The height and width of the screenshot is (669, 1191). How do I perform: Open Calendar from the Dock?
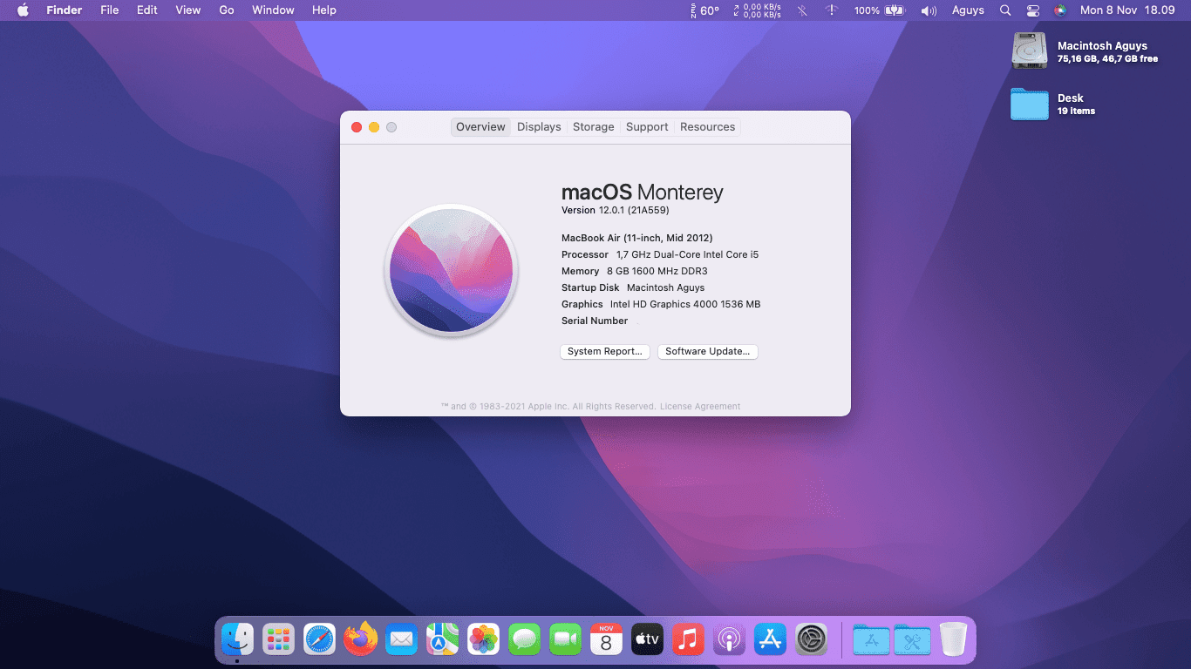(x=606, y=640)
